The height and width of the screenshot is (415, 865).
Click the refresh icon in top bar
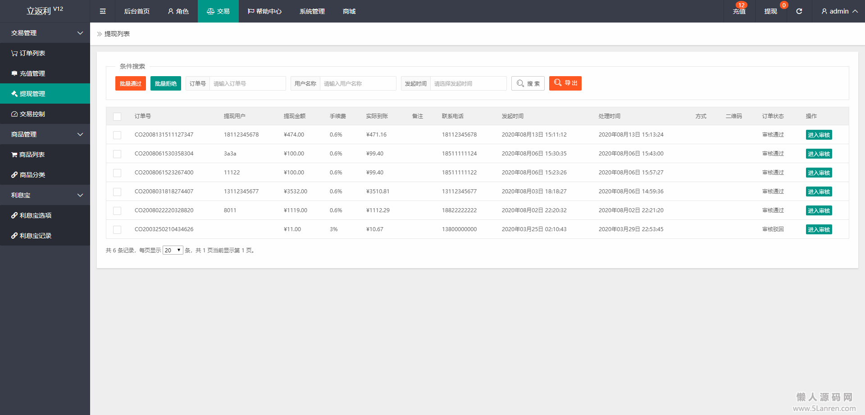coord(799,11)
